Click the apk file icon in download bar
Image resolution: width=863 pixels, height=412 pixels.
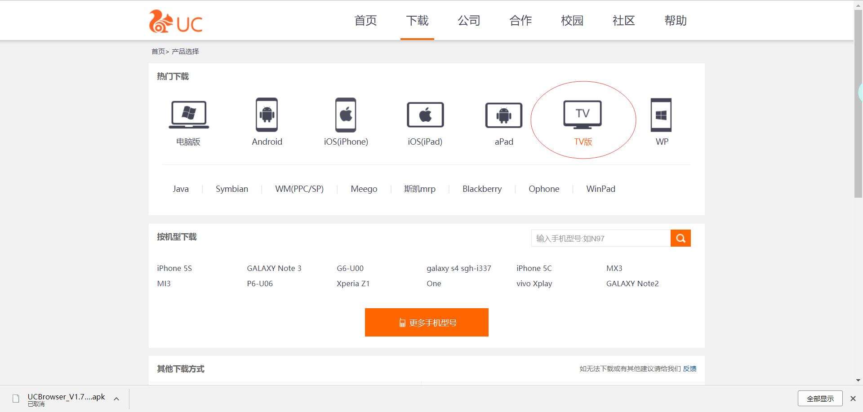[x=16, y=399]
